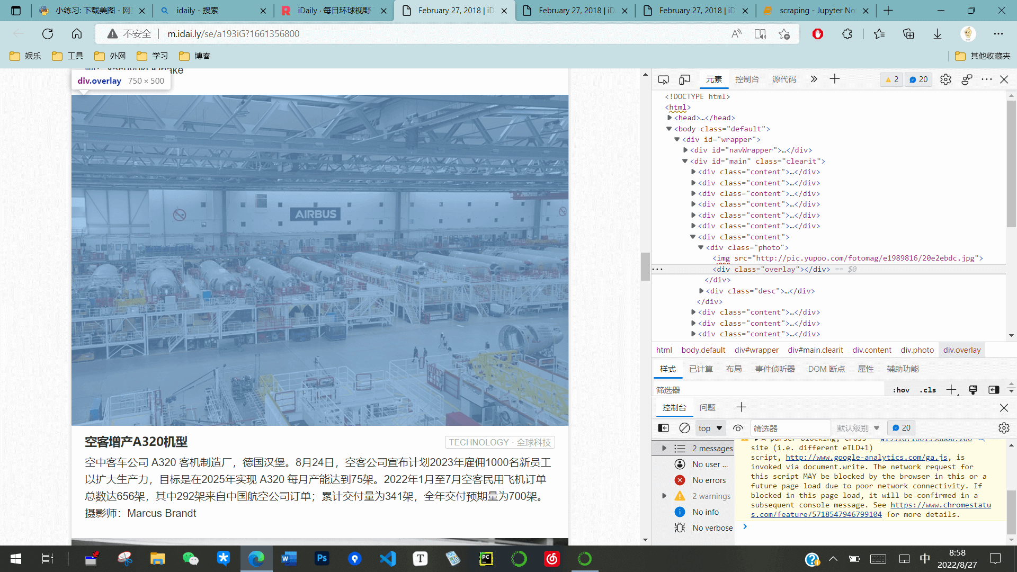This screenshot has width=1017, height=572.
Task: Open DevTools settings gear
Action: pyautogui.click(x=945, y=79)
